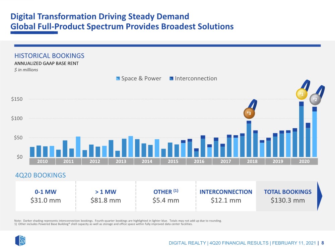Image resolution: width=335 pixels, height=251 pixels.
Task: Select the 2013 year label
Action: click(121, 161)
